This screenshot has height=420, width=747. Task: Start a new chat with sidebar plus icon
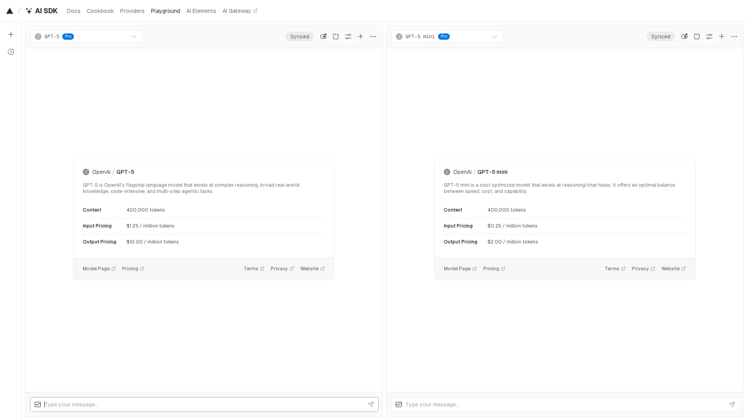click(11, 35)
